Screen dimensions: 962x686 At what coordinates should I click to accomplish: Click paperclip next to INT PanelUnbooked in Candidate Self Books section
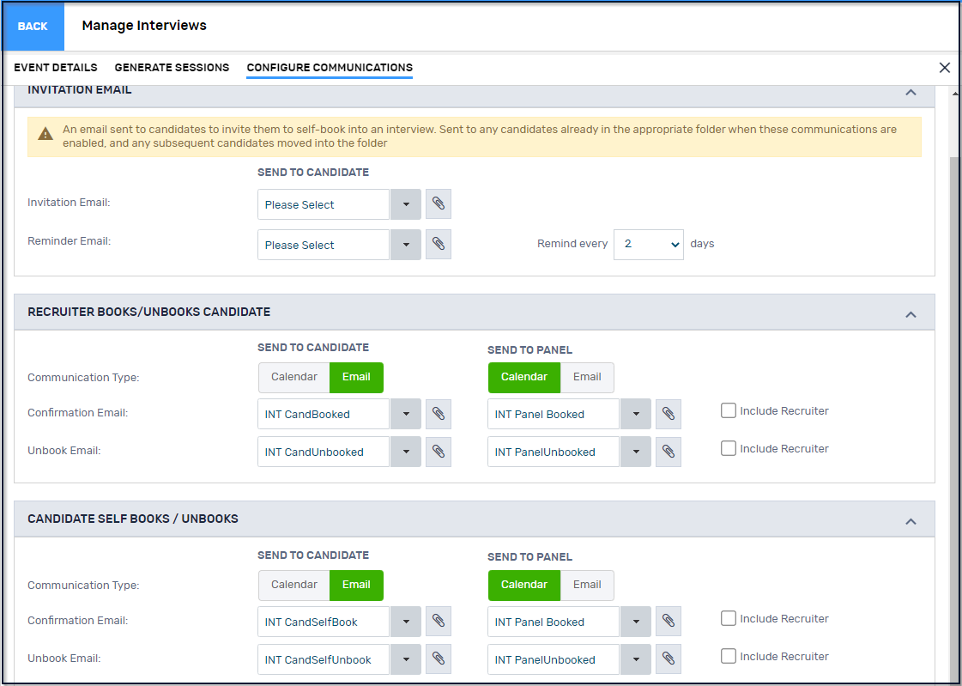tap(669, 659)
